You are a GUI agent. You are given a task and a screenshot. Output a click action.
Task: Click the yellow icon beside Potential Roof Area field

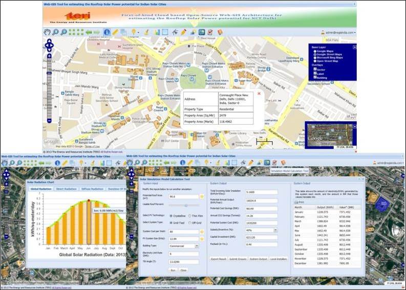(202, 196)
